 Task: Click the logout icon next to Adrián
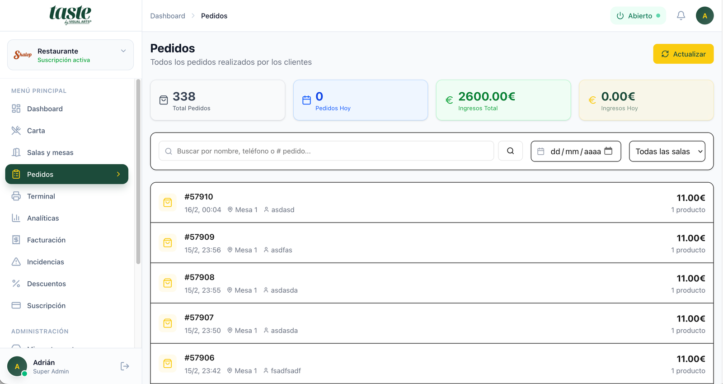(x=125, y=366)
